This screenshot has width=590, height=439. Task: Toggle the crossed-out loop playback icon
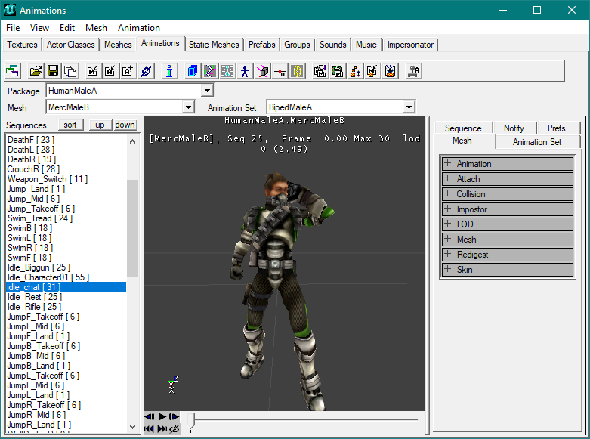click(175, 429)
